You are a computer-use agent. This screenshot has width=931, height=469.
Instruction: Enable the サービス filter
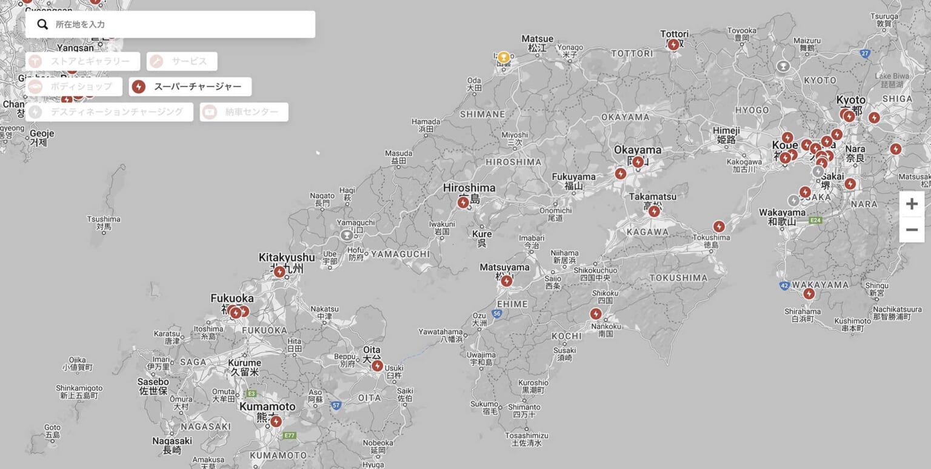[x=182, y=61]
